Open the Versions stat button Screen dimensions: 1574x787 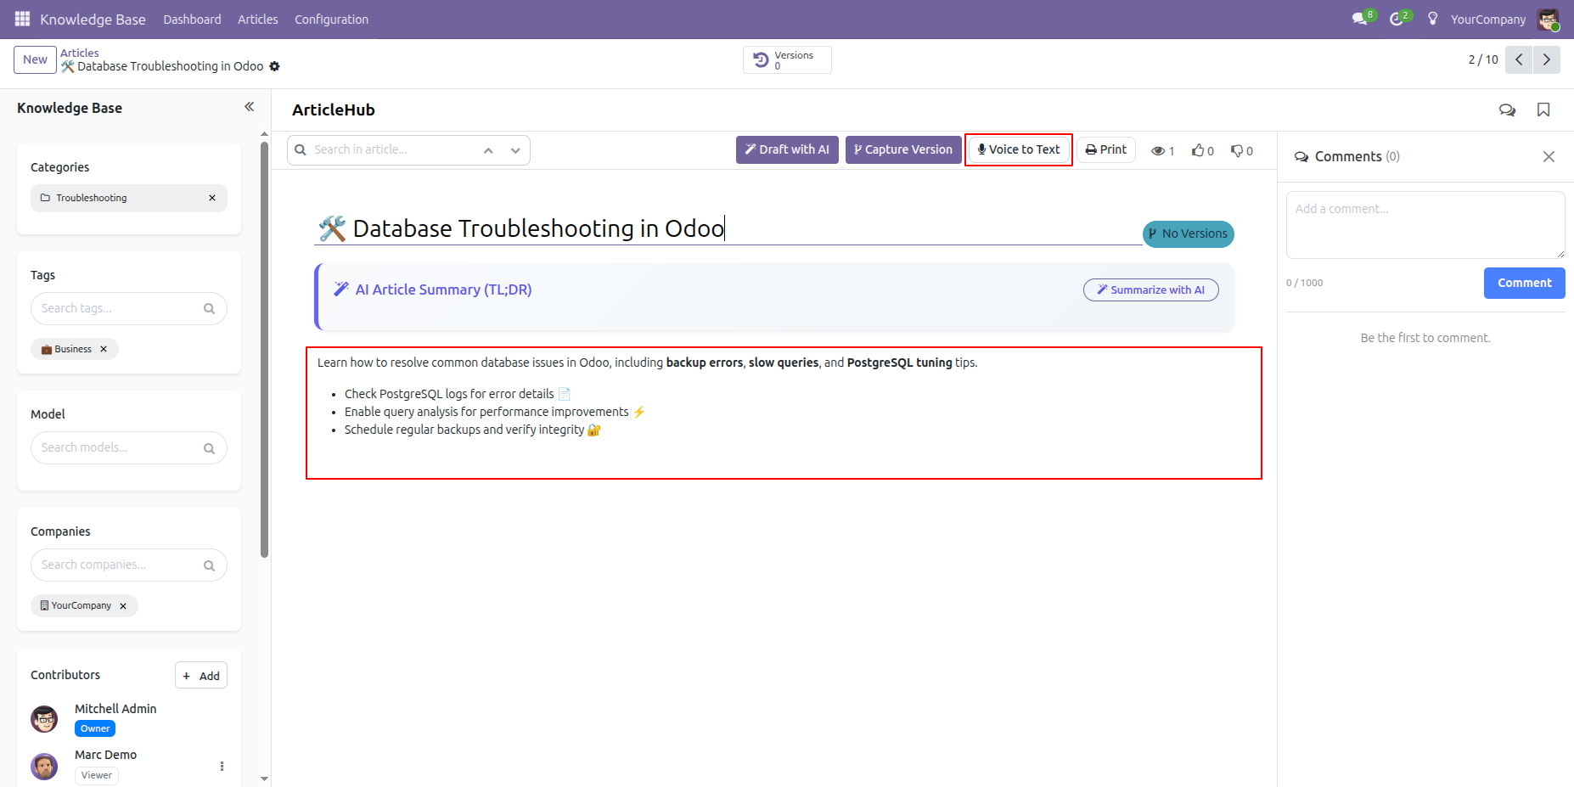[787, 59]
